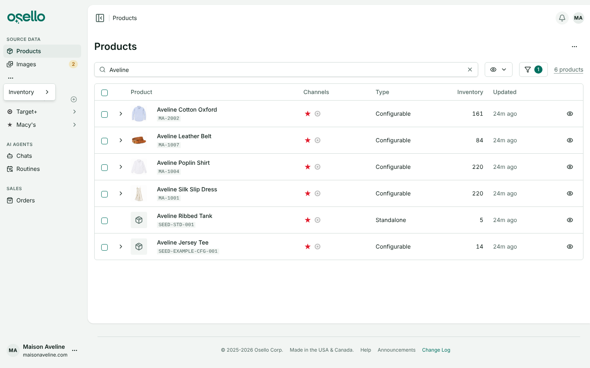
Task: Click the 6 products count link
Action: coord(569,70)
